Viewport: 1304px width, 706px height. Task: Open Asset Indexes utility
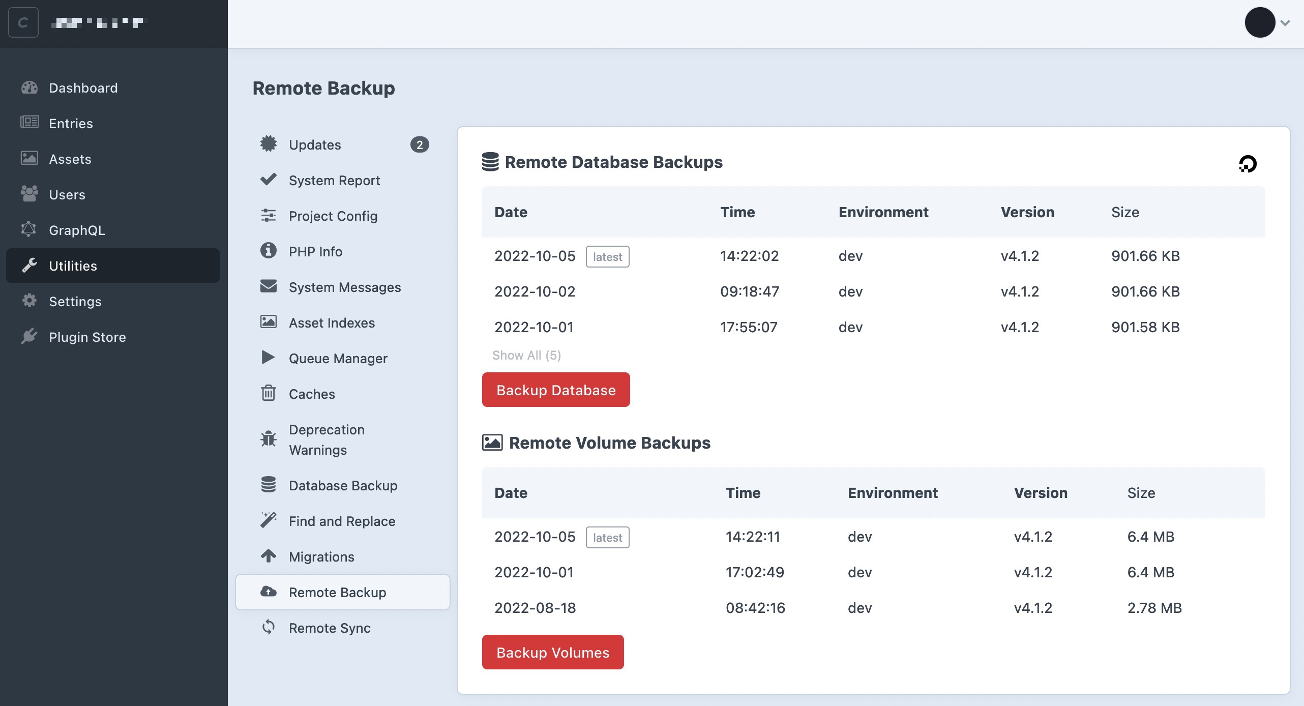click(x=332, y=321)
